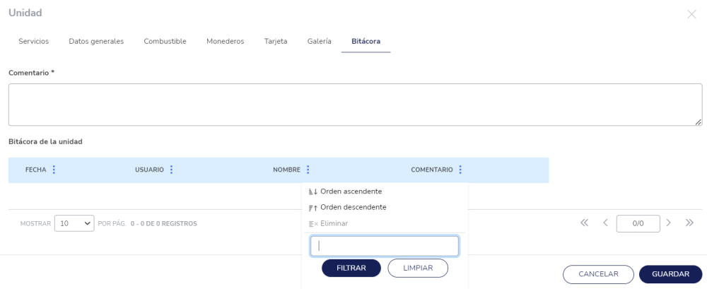
Task: Go to the first page of records
Action: (584, 223)
